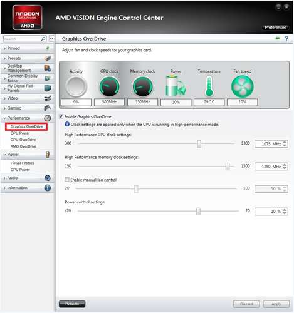Click the power control slider handle
Image resolution: width=294 pixels, height=313 pixels.
pos(198,211)
